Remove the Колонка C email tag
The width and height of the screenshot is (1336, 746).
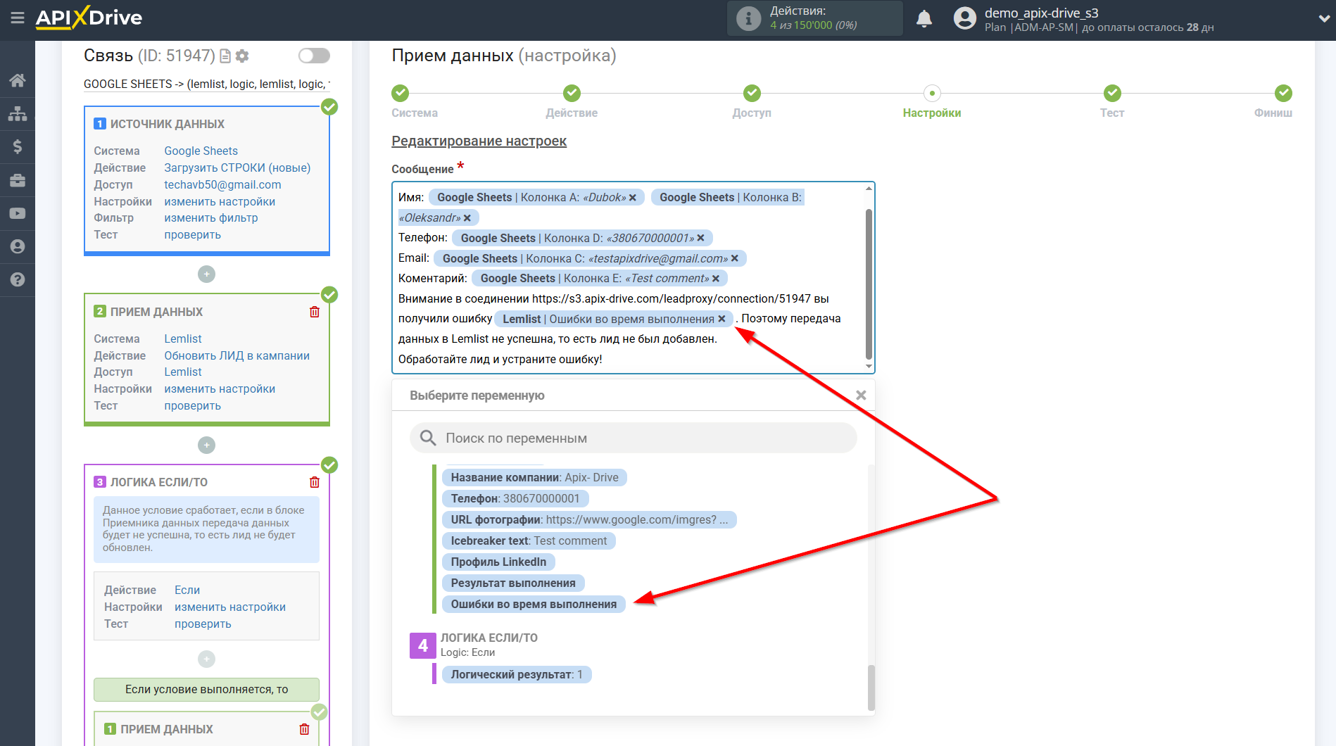(735, 258)
